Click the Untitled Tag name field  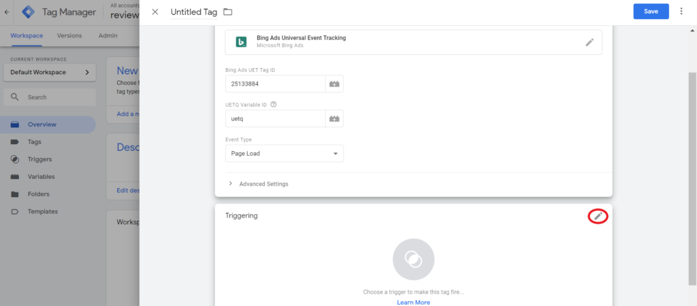[x=193, y=12]
